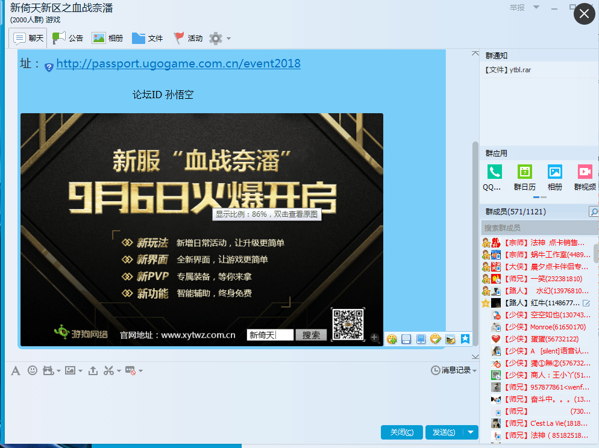Forward the image (picture arrow icon)
The height and width of the screenshot is (448, 599).
click(x=450, y=339)
